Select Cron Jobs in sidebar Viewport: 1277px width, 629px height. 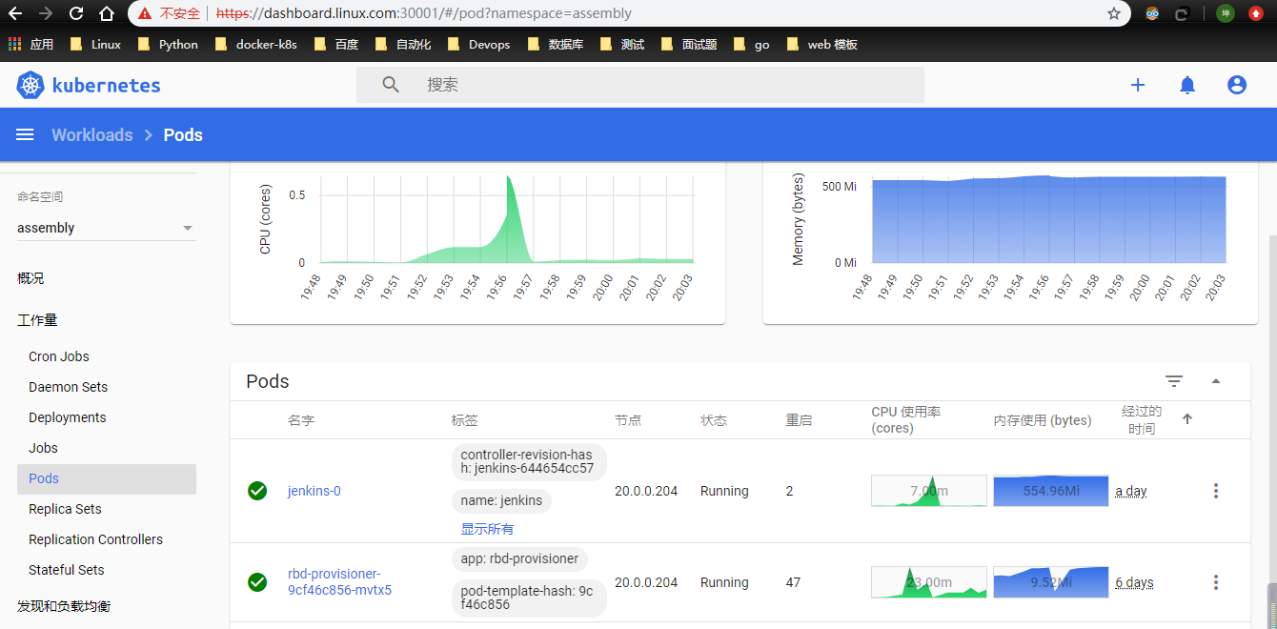(59, 356)
